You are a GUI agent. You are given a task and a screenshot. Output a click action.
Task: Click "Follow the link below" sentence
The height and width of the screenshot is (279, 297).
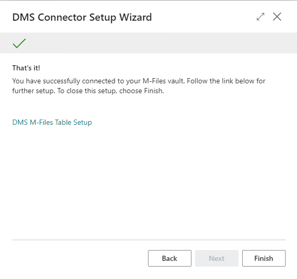pos(220,81)
